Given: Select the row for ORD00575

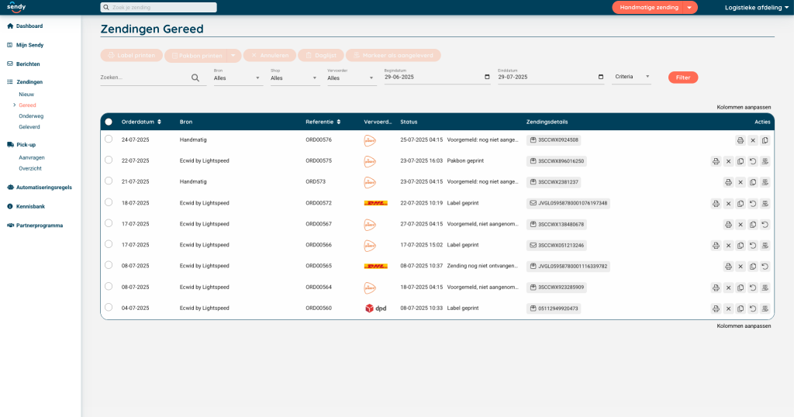Looking at the screenshot, I should coord(109,160).
